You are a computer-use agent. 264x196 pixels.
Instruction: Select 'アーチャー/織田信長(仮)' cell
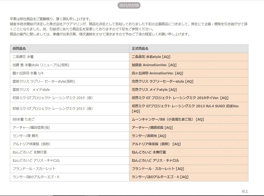(x=70, y=128)
